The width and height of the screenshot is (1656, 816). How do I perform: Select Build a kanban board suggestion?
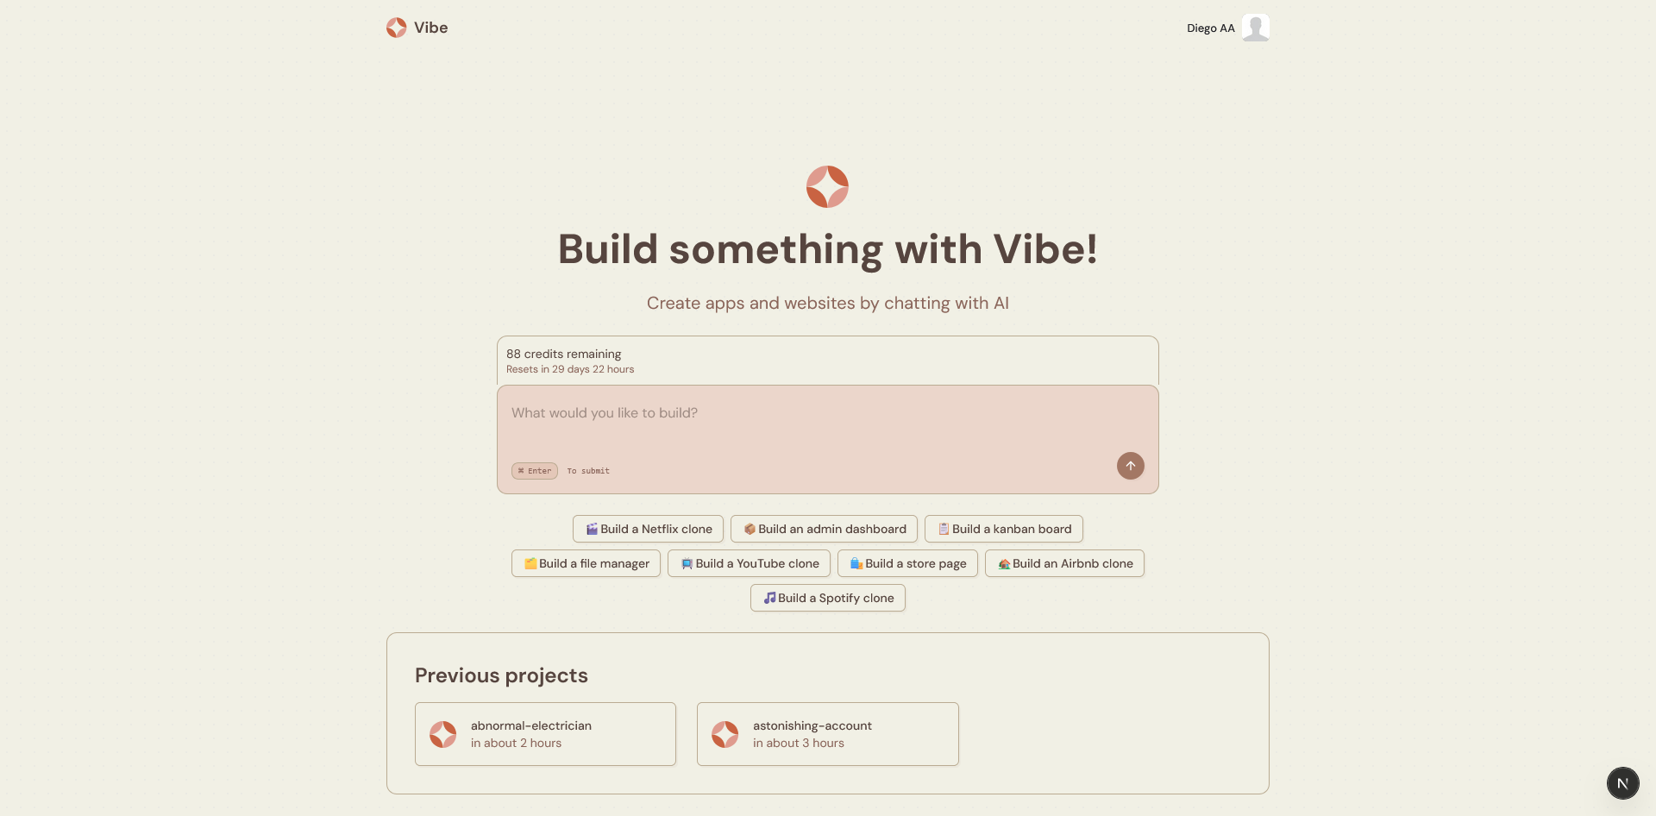click(x=1004, y=529)
